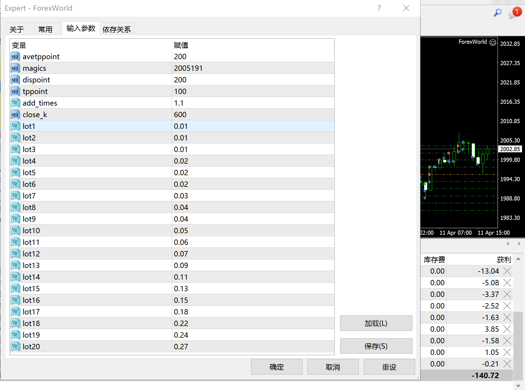Click the trade list scroll-down arrow

click(x=518, y=385)
